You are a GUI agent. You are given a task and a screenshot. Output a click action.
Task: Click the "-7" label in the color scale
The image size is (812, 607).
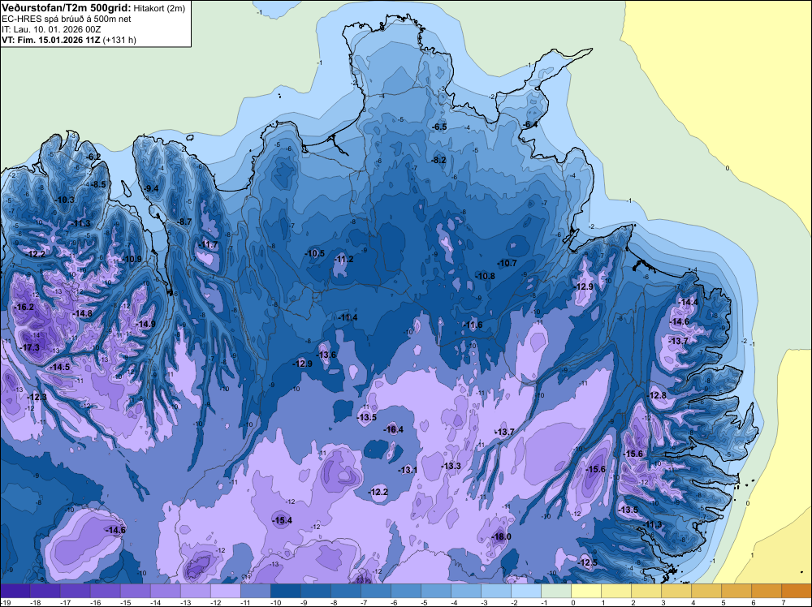pos(364,602)
